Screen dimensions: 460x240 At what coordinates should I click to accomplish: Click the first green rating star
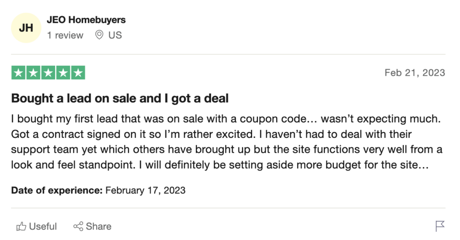18,73
